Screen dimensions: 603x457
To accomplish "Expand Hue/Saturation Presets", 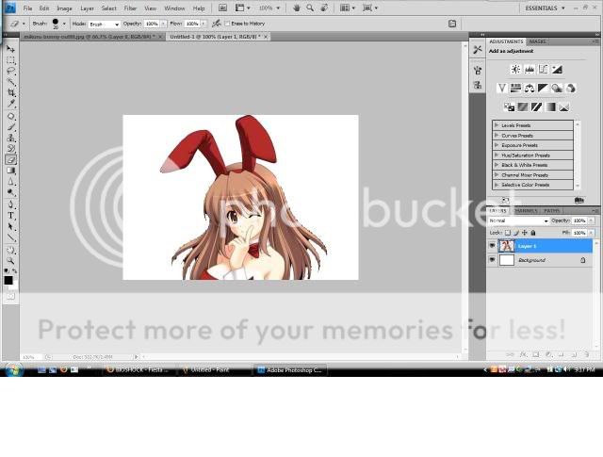I will tap(497, 155).
